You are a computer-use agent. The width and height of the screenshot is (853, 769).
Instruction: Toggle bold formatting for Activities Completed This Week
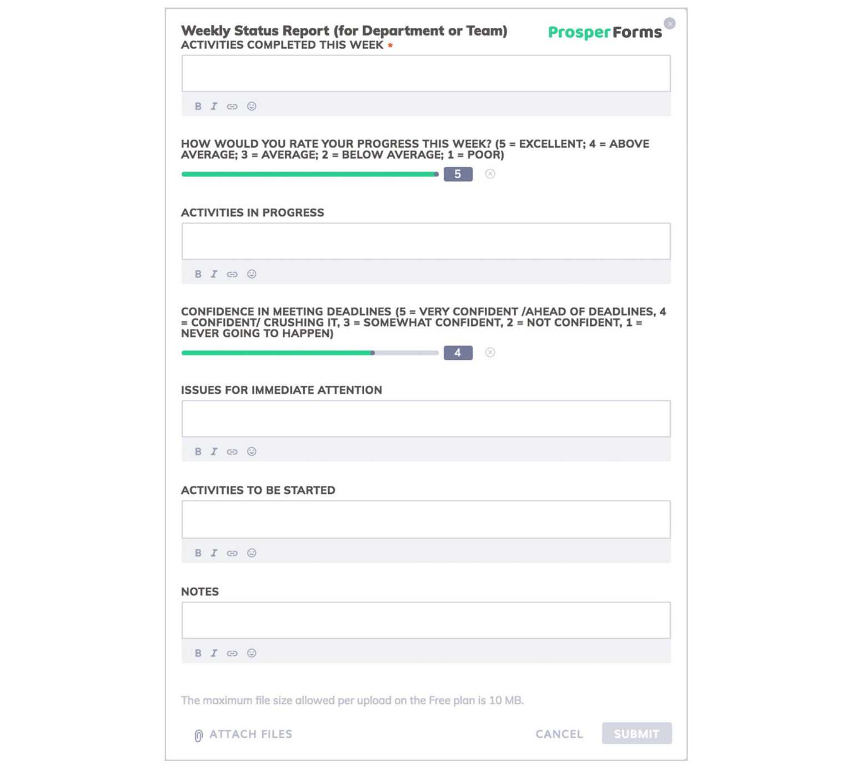click(x=198, y=106)
